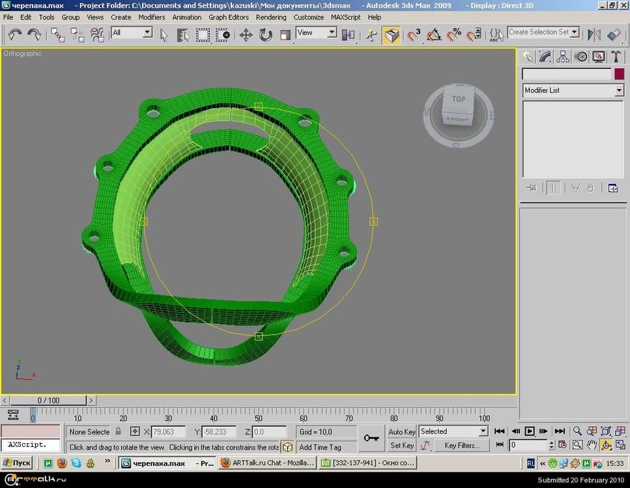Use the Align tool in the toolbar
The width and height of the screenshot is (630, 488).
tap(614, 35)
